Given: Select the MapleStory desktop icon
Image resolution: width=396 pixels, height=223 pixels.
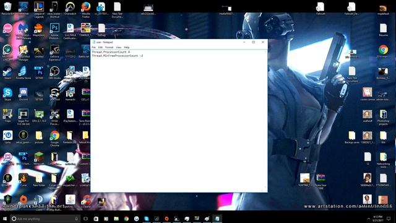Looking at the screenshot, I should pyautogui.click(x=39, y=30).
